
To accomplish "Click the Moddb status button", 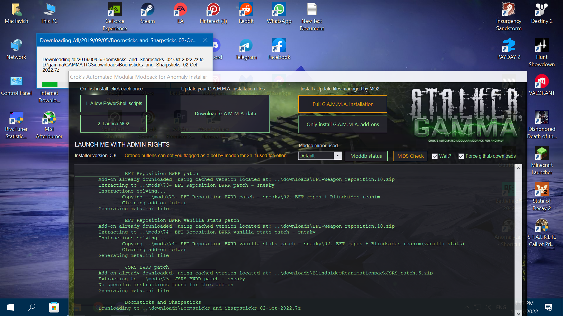I will click(366, 156).
